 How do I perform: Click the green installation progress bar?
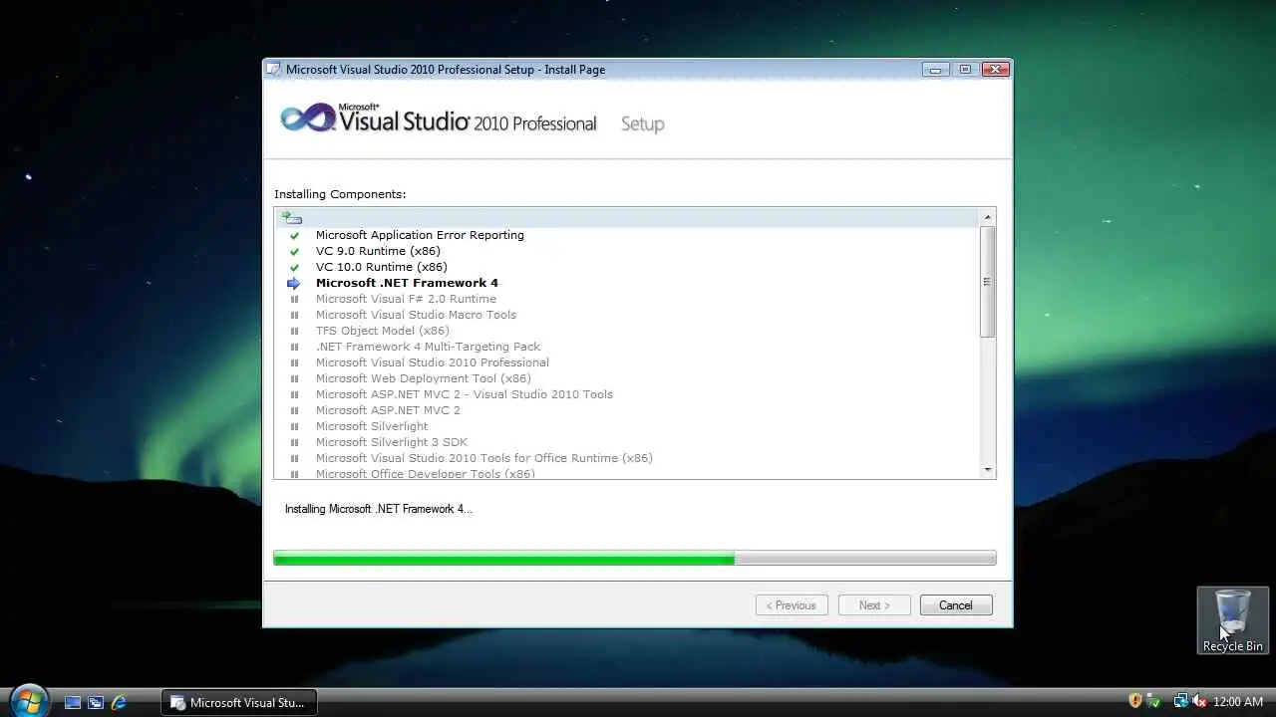pyautogui.click(x=504, y=559)
